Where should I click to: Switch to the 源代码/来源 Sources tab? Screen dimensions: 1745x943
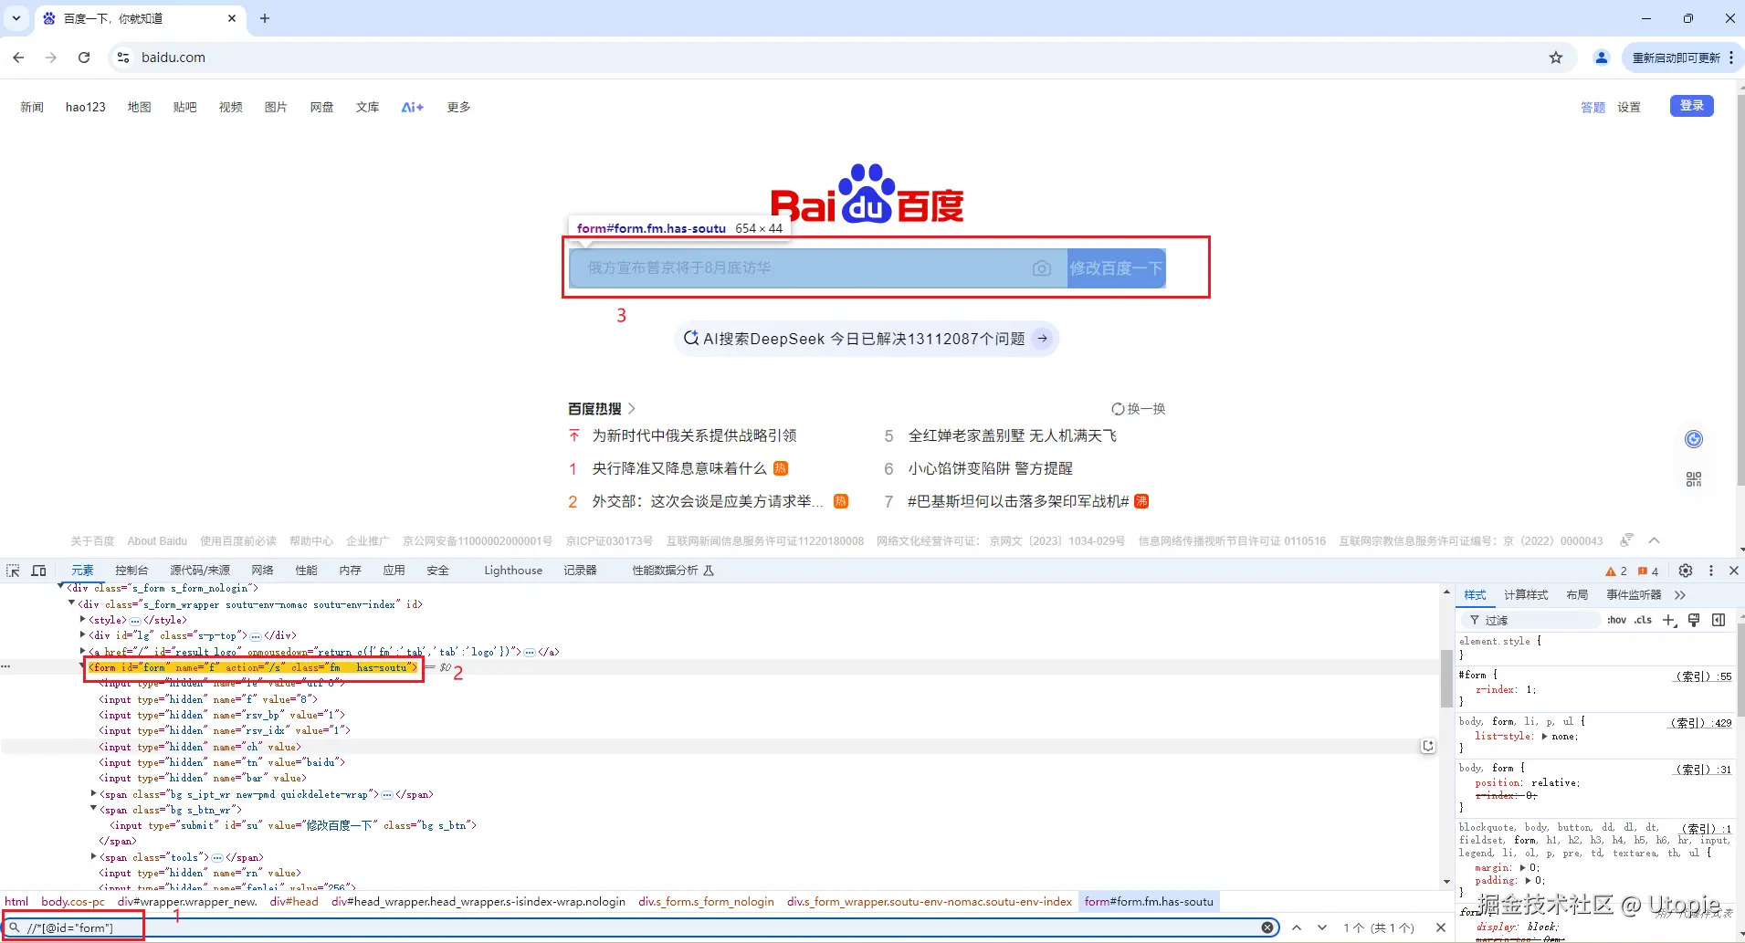200,571
